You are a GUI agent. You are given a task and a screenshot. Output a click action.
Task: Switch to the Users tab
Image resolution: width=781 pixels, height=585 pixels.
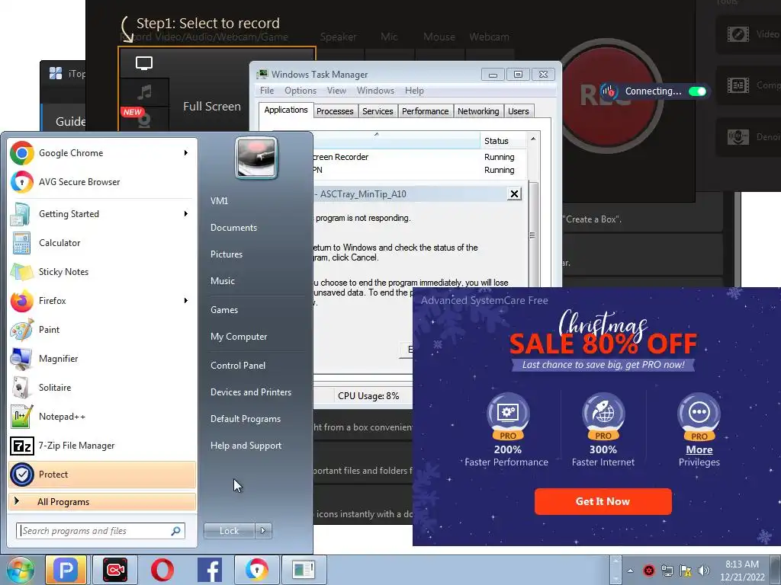[x=518, y=111]
